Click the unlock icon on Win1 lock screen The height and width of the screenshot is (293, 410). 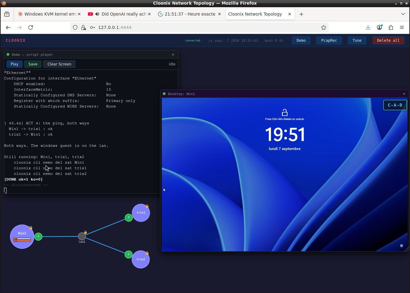284,113
